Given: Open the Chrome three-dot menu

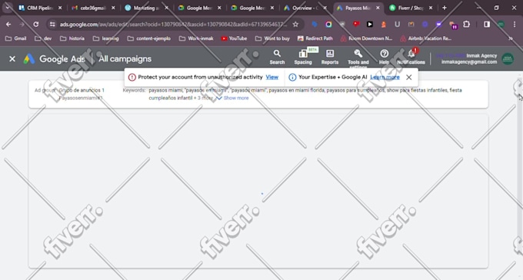Looking at the screenshot, I should click(x=515, y=25).
